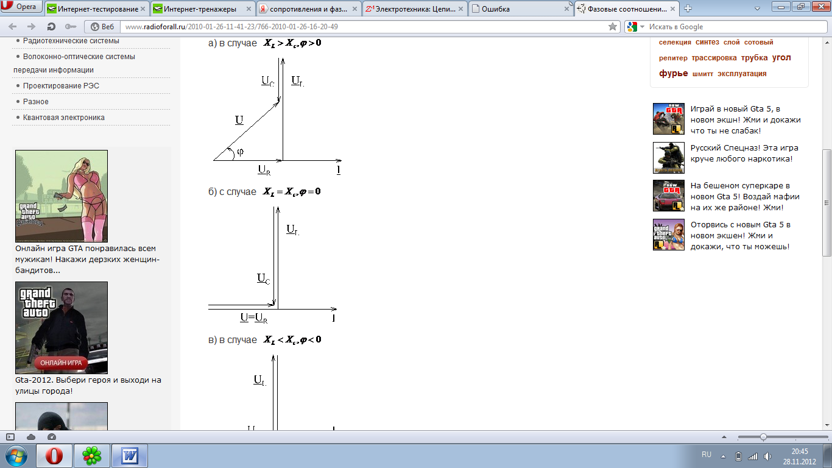Open the password wand key icon

pos(70,27)
